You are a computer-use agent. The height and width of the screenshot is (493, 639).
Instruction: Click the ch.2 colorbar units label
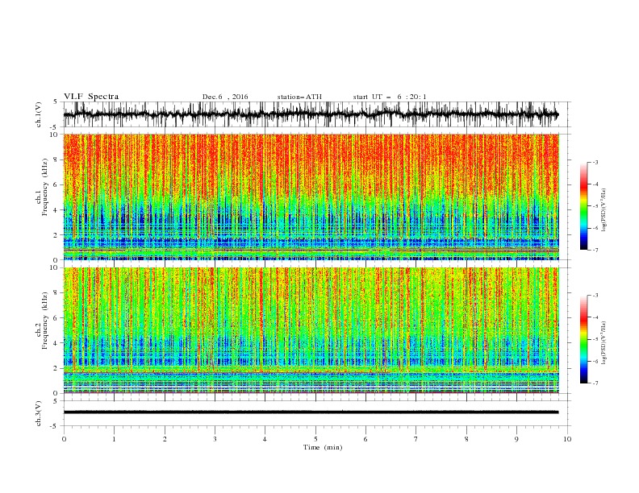[604, 342]
